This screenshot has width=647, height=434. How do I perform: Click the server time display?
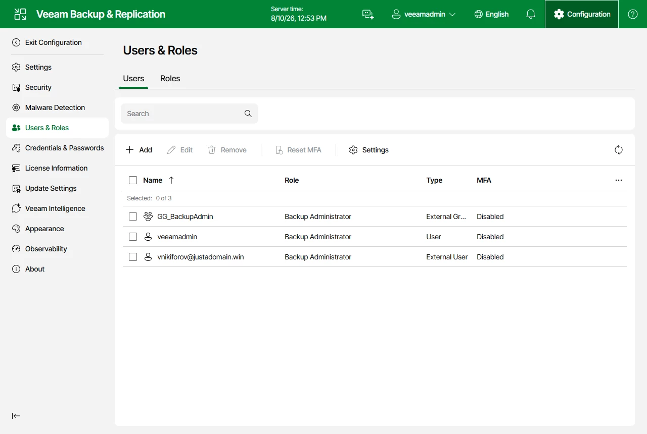coord(299,14)
